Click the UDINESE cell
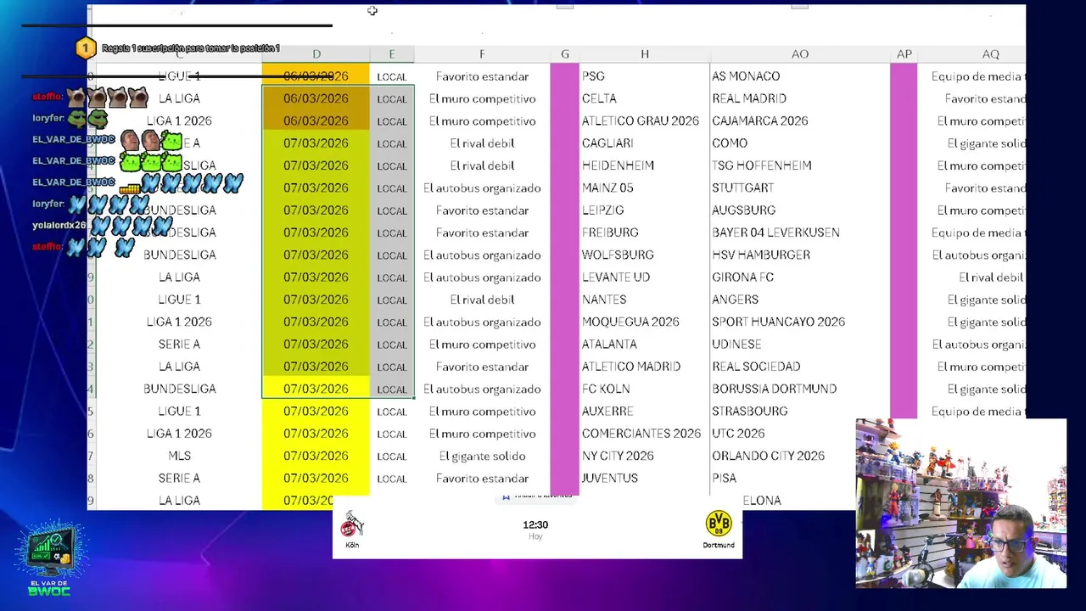The width and height of the screenshot is (1086, 611). pyautogui.click(x=800, y=345)
